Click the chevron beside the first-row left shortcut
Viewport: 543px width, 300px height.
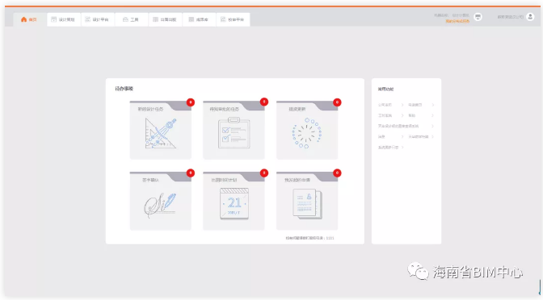[x=402, y=105]
